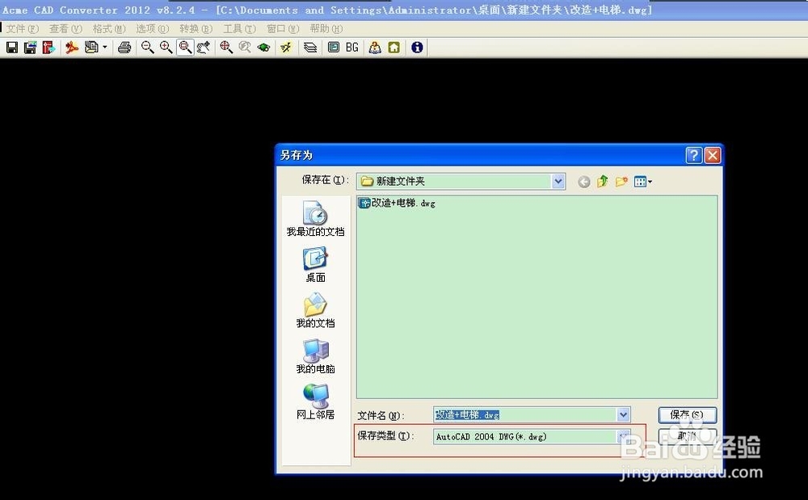
Task: Open the 保存类型 AutoCAD 2004 DWG combo box
Action: coord(532,437)
